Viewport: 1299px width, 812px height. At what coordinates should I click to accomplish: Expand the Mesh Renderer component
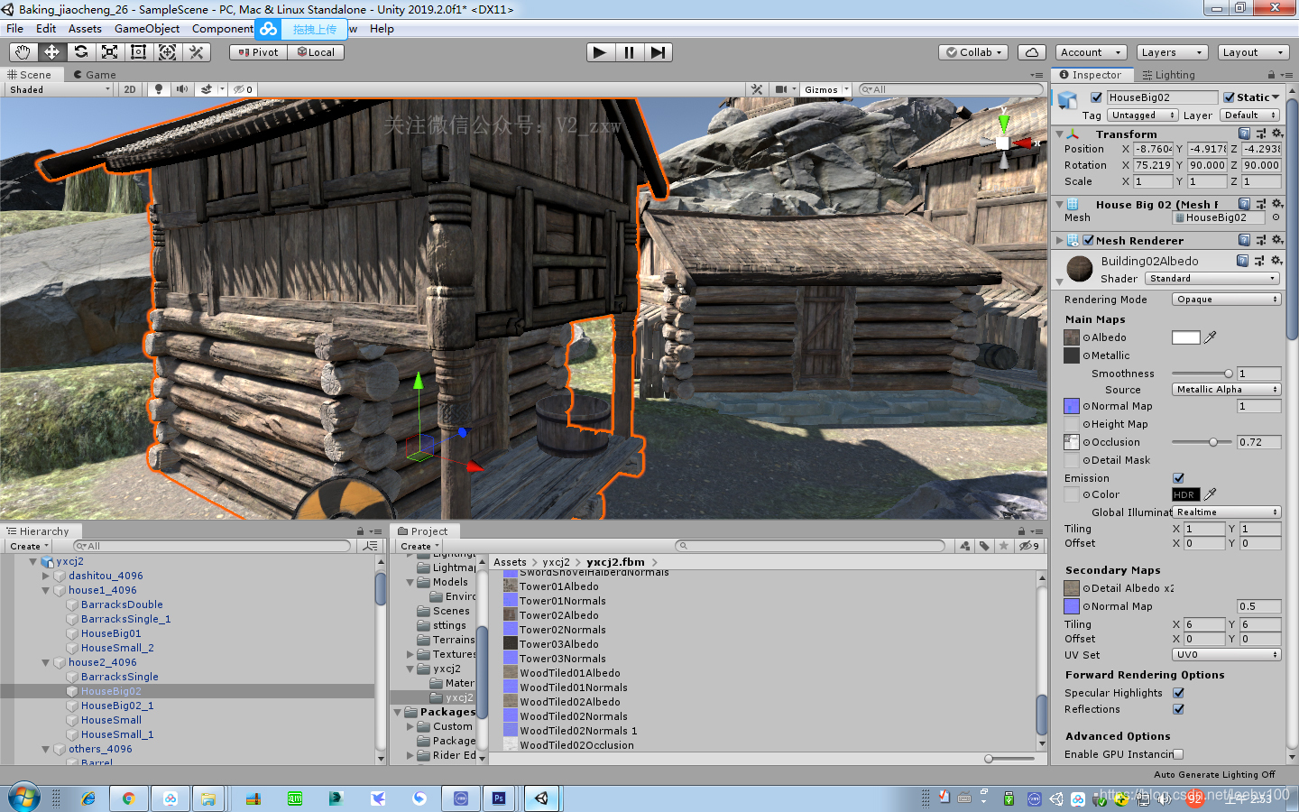click(x=1060, y=240)
